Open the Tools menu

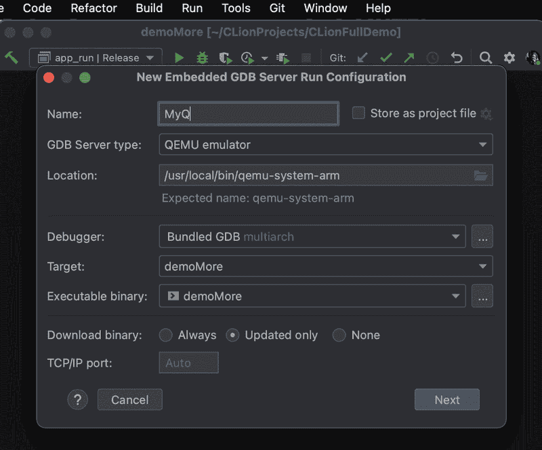point(236,8)
